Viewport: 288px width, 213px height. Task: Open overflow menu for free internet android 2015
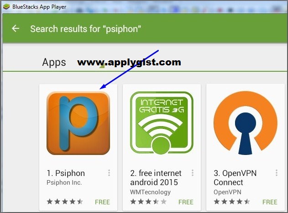point(192,173)
